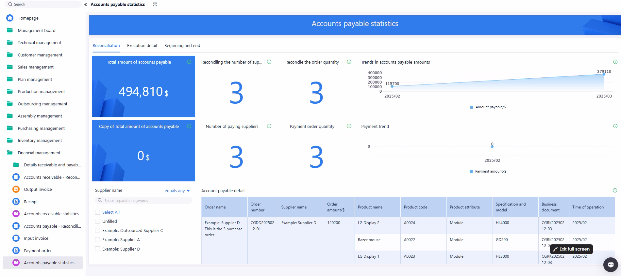
Task: Open the chat support bubble icon
Action: pos(610,265)
